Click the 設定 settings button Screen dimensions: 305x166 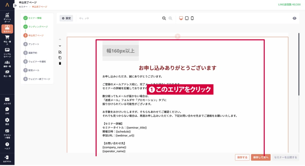pos(66,18)
